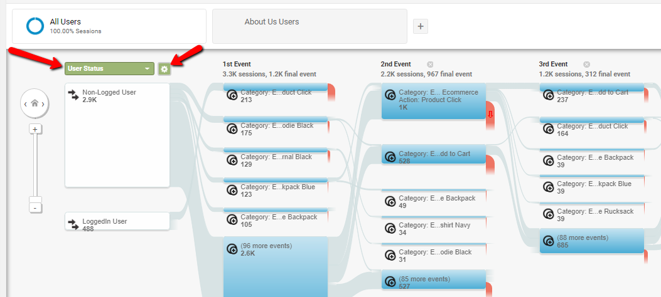Open dimension settings gear icon

(x=164, y=69)
